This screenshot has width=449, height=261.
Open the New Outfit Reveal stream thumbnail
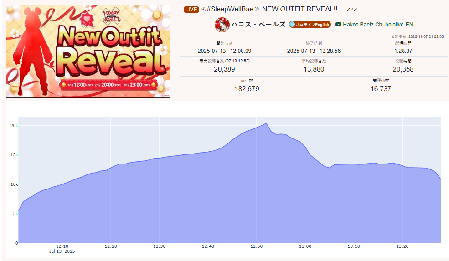(x=88, y=52)
